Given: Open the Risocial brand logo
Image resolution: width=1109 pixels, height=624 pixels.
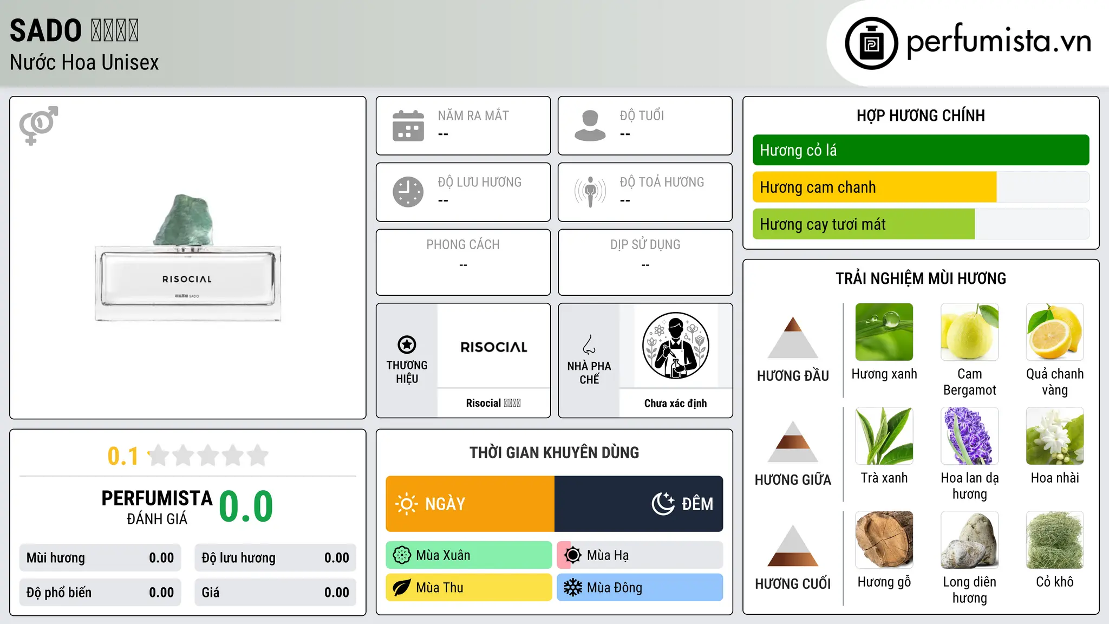Looking at the screenshot, I should (494, 347).
